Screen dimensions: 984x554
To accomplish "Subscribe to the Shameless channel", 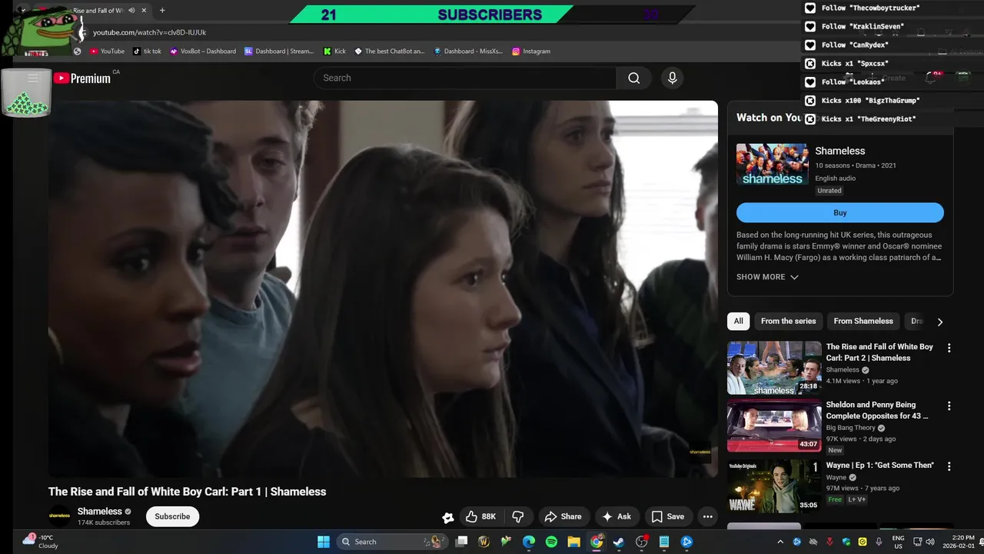I will point(172,516).
